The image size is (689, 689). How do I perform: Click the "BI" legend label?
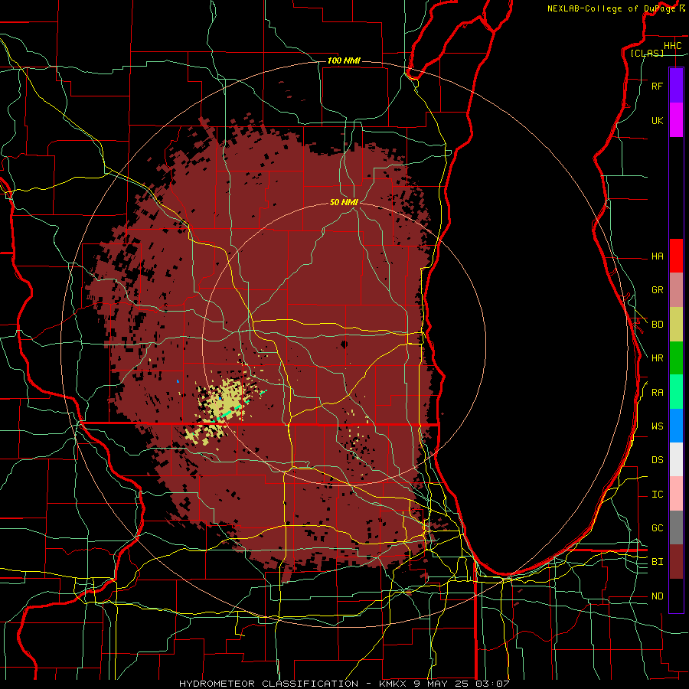tap(657, 562)
